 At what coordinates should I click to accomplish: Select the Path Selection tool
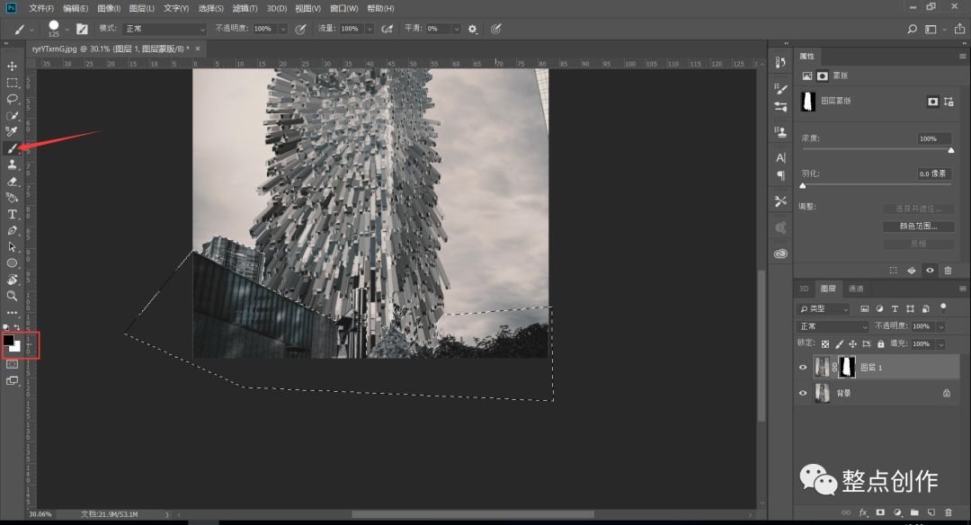pos(12,246)
